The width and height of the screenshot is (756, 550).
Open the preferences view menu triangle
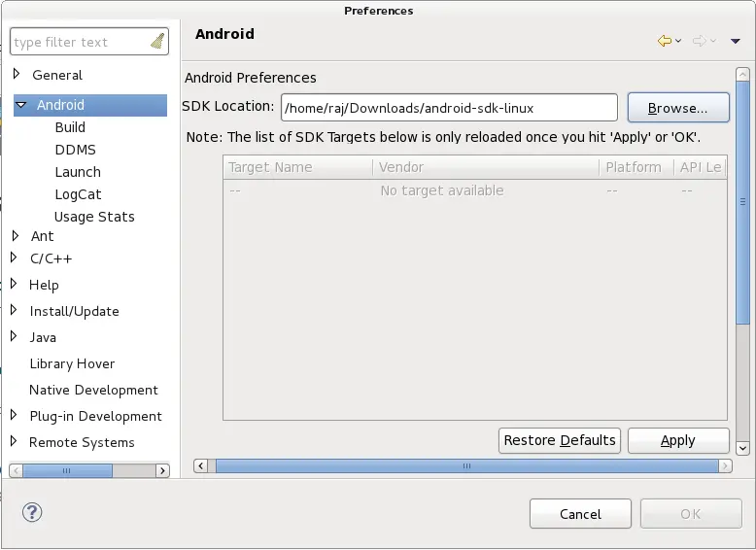(x=736, y=42)
